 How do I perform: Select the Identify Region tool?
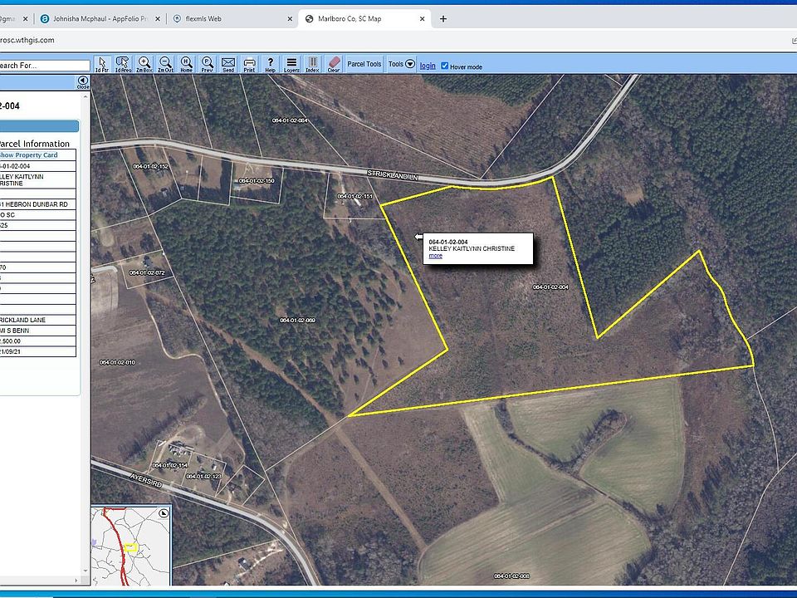click(123, 64)
